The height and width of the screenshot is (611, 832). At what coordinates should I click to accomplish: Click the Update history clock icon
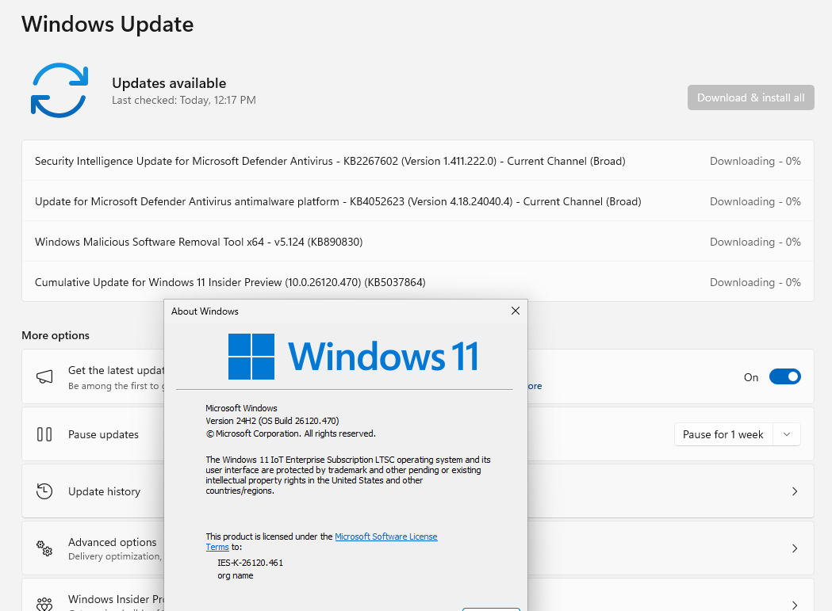click(x=44, y=491)
